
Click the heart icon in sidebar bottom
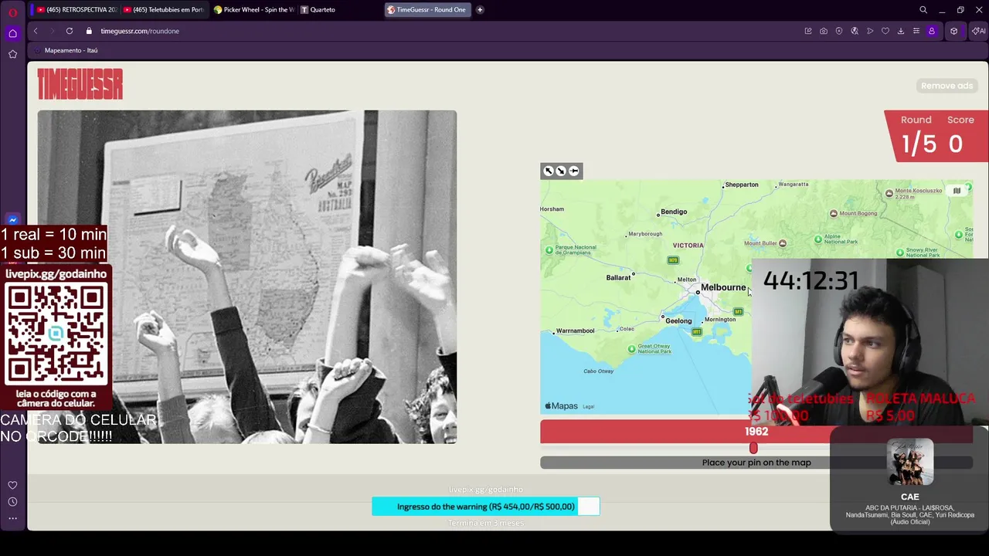click(x=12, y=485)
